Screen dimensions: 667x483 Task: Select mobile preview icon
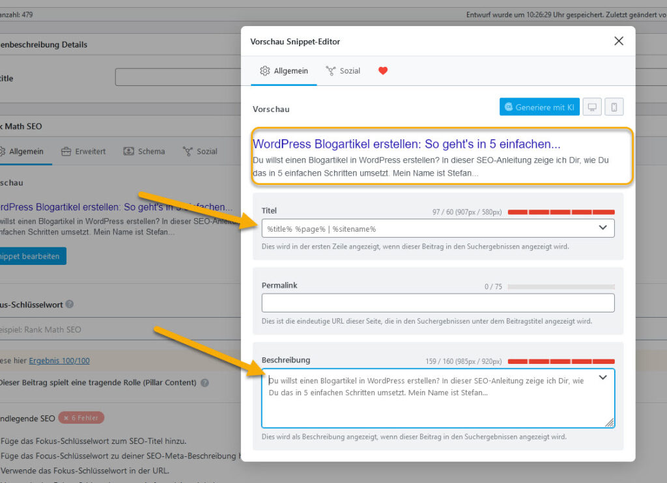click(614, 107)
